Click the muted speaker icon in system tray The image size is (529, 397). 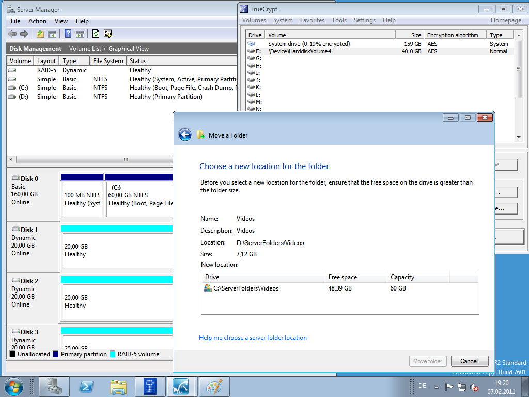474,387
